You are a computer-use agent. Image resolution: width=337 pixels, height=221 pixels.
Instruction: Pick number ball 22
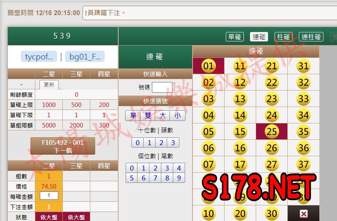[x=272, y=82]
